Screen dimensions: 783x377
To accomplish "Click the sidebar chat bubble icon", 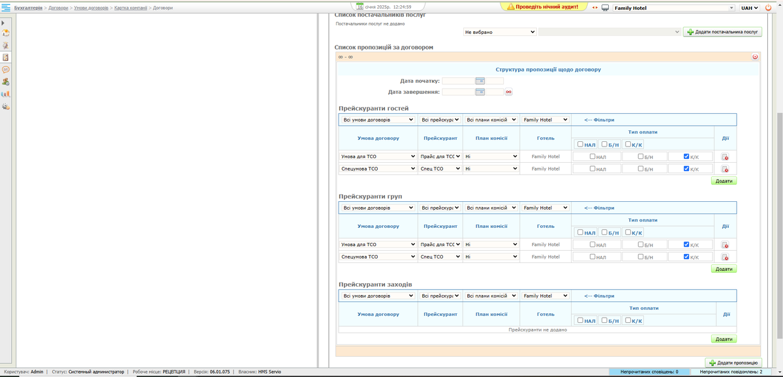I will click(6, 69).
